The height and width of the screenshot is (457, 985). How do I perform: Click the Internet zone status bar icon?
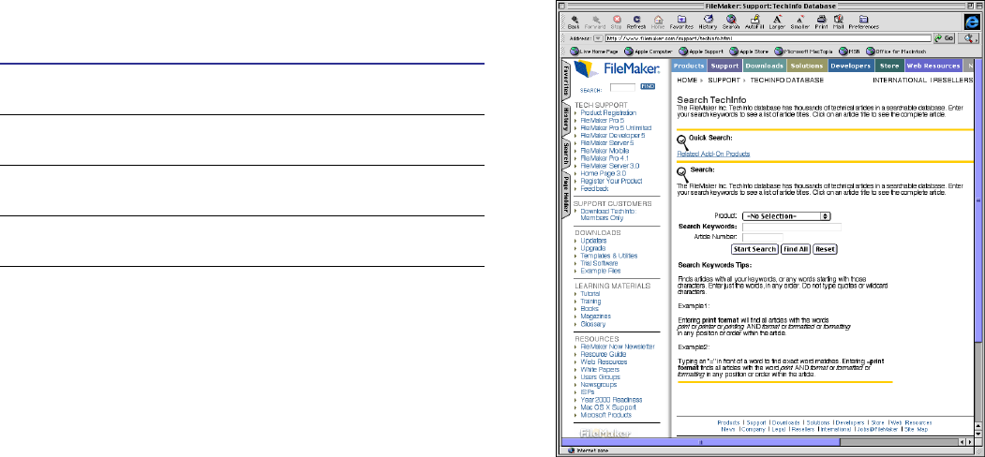pos(571,450)
